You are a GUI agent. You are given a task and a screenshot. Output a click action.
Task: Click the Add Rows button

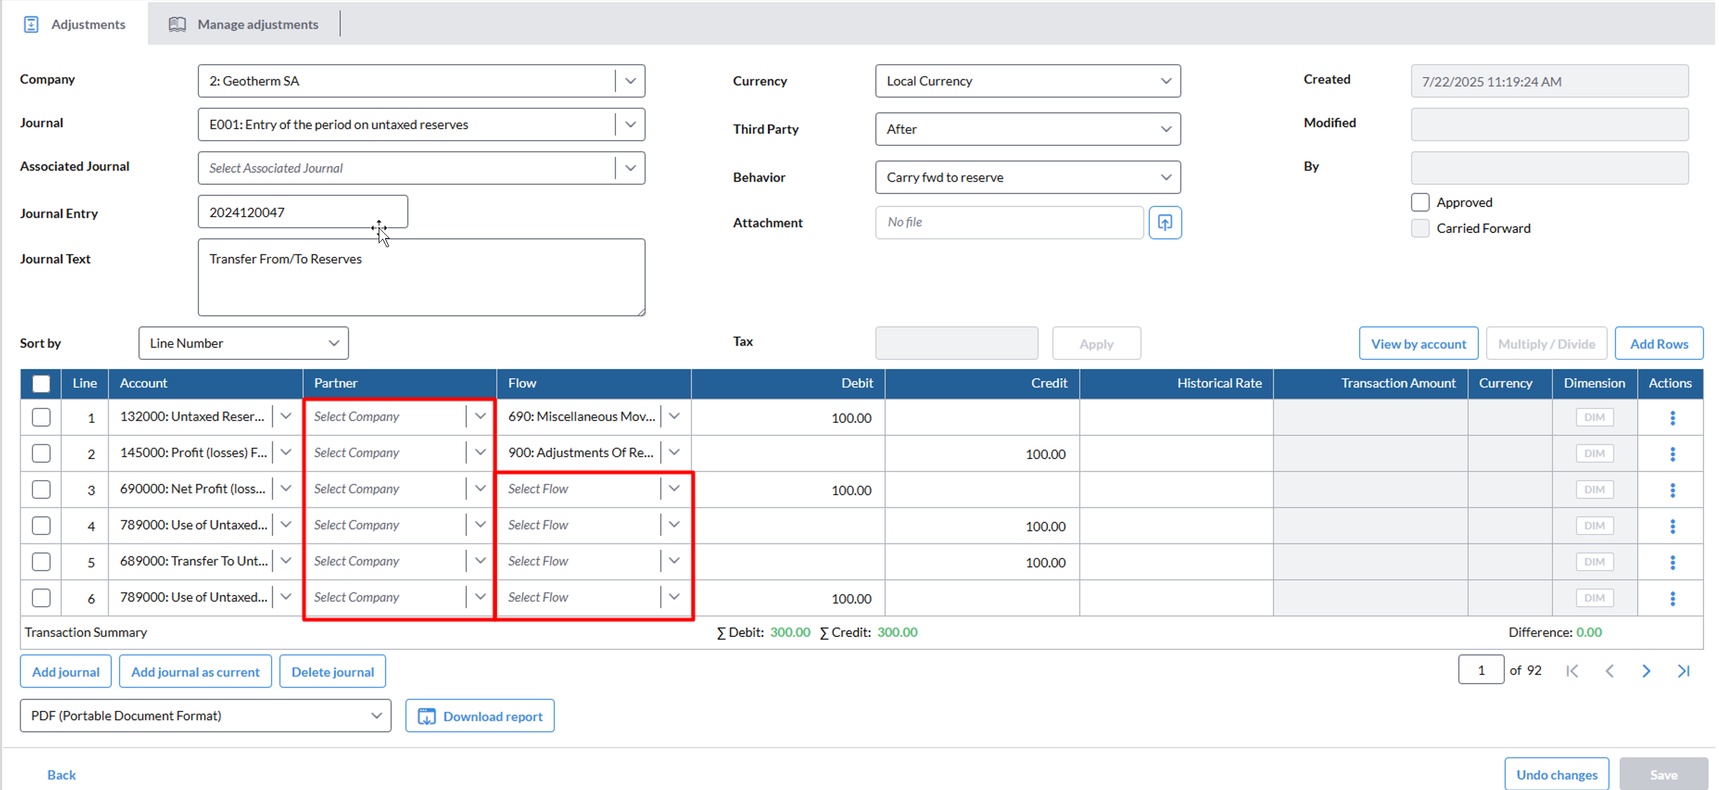pos(1658,344)
